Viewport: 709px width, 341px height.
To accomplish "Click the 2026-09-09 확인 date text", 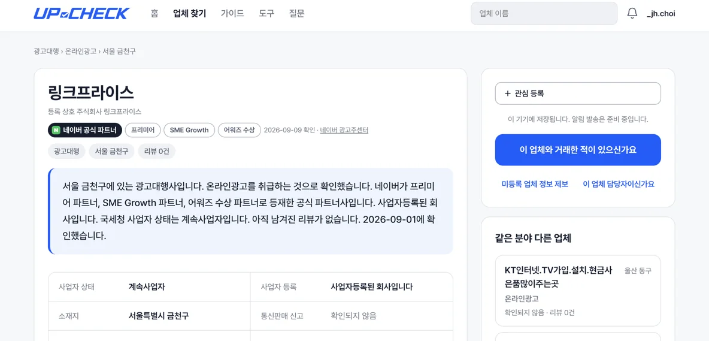I will [289, 130].
